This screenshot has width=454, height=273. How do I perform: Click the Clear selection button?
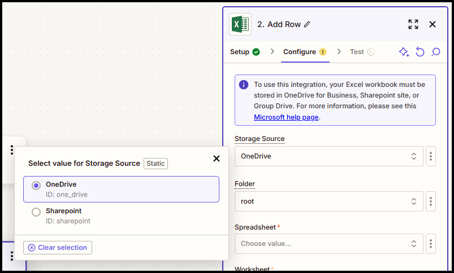coord(58,248)
